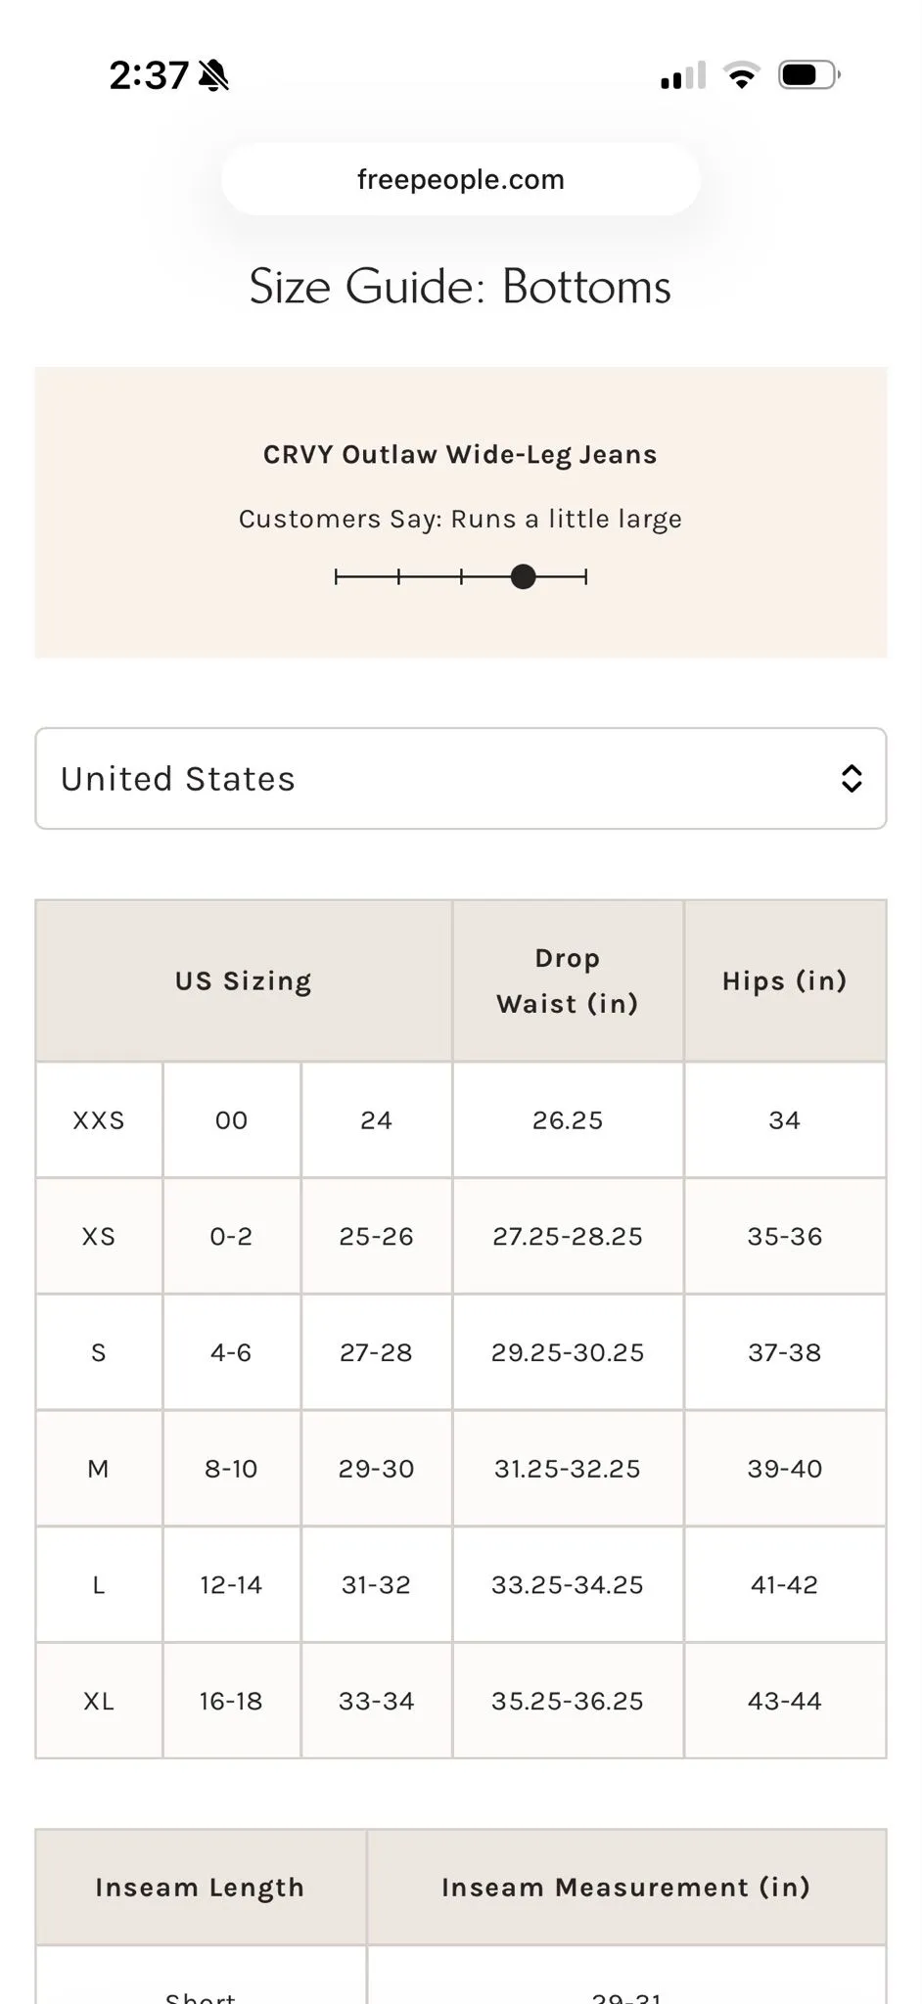Tap the battery indicator icon
This screenshot has width=922, height=2004.
click(809, 75)
